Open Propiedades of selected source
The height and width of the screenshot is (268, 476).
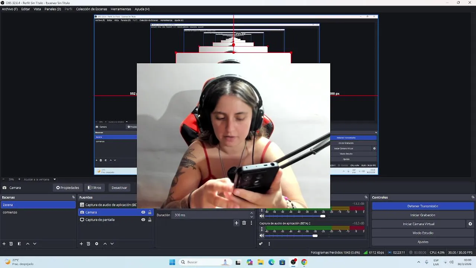click(x=68, y=188)
